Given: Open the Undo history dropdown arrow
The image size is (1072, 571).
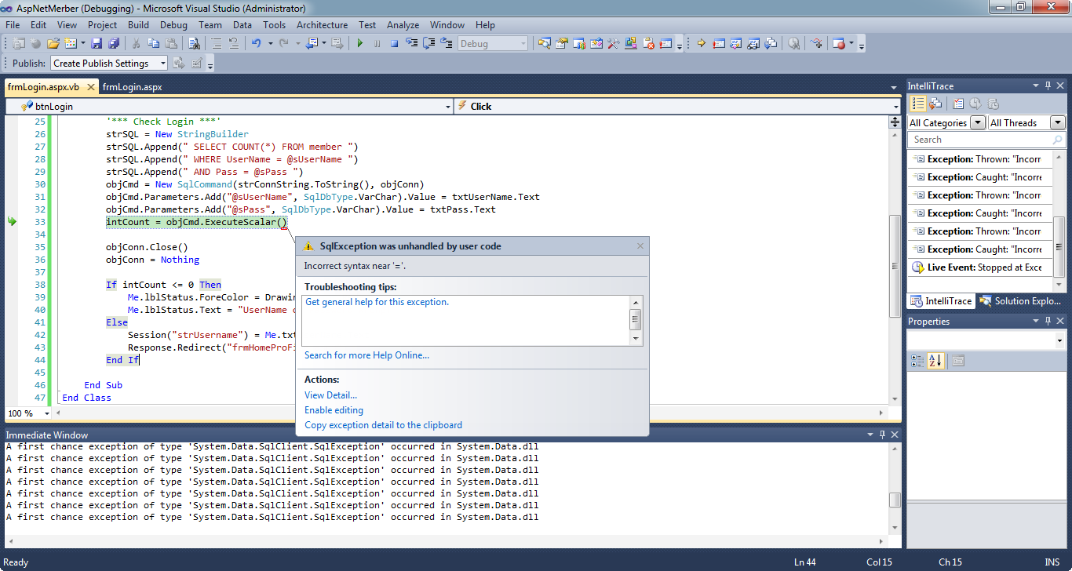Looking at the screenshot, I should tap(270, 44).
